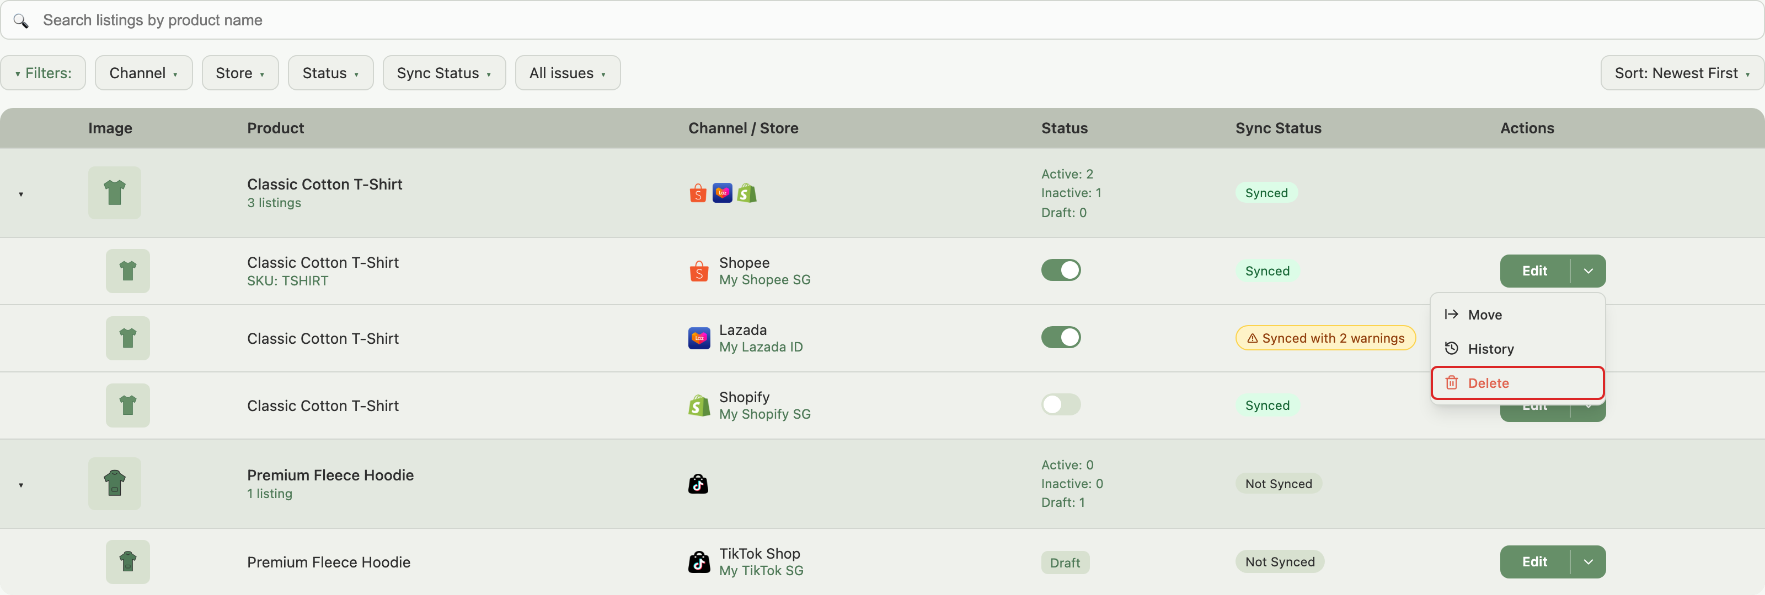Open the Premium Fleece Hoodie group thumbnail

pos(114,484)
